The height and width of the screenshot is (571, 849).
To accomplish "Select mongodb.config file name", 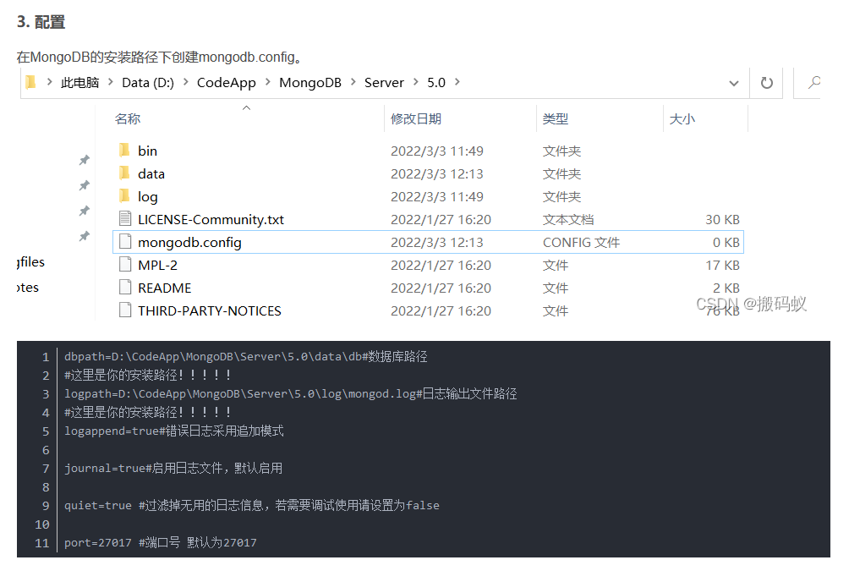I will 189,242.
